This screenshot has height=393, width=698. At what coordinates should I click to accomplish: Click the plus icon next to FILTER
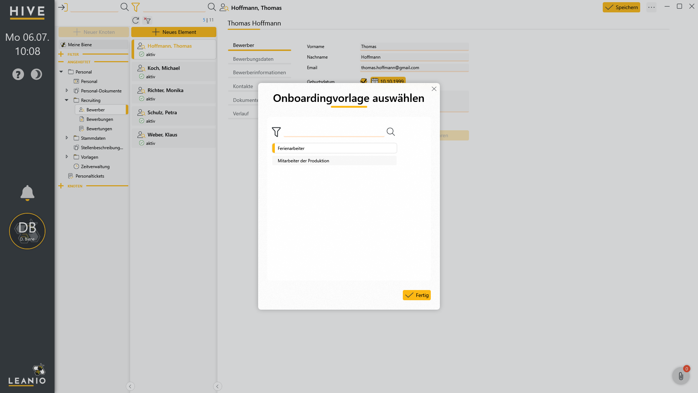61,54
